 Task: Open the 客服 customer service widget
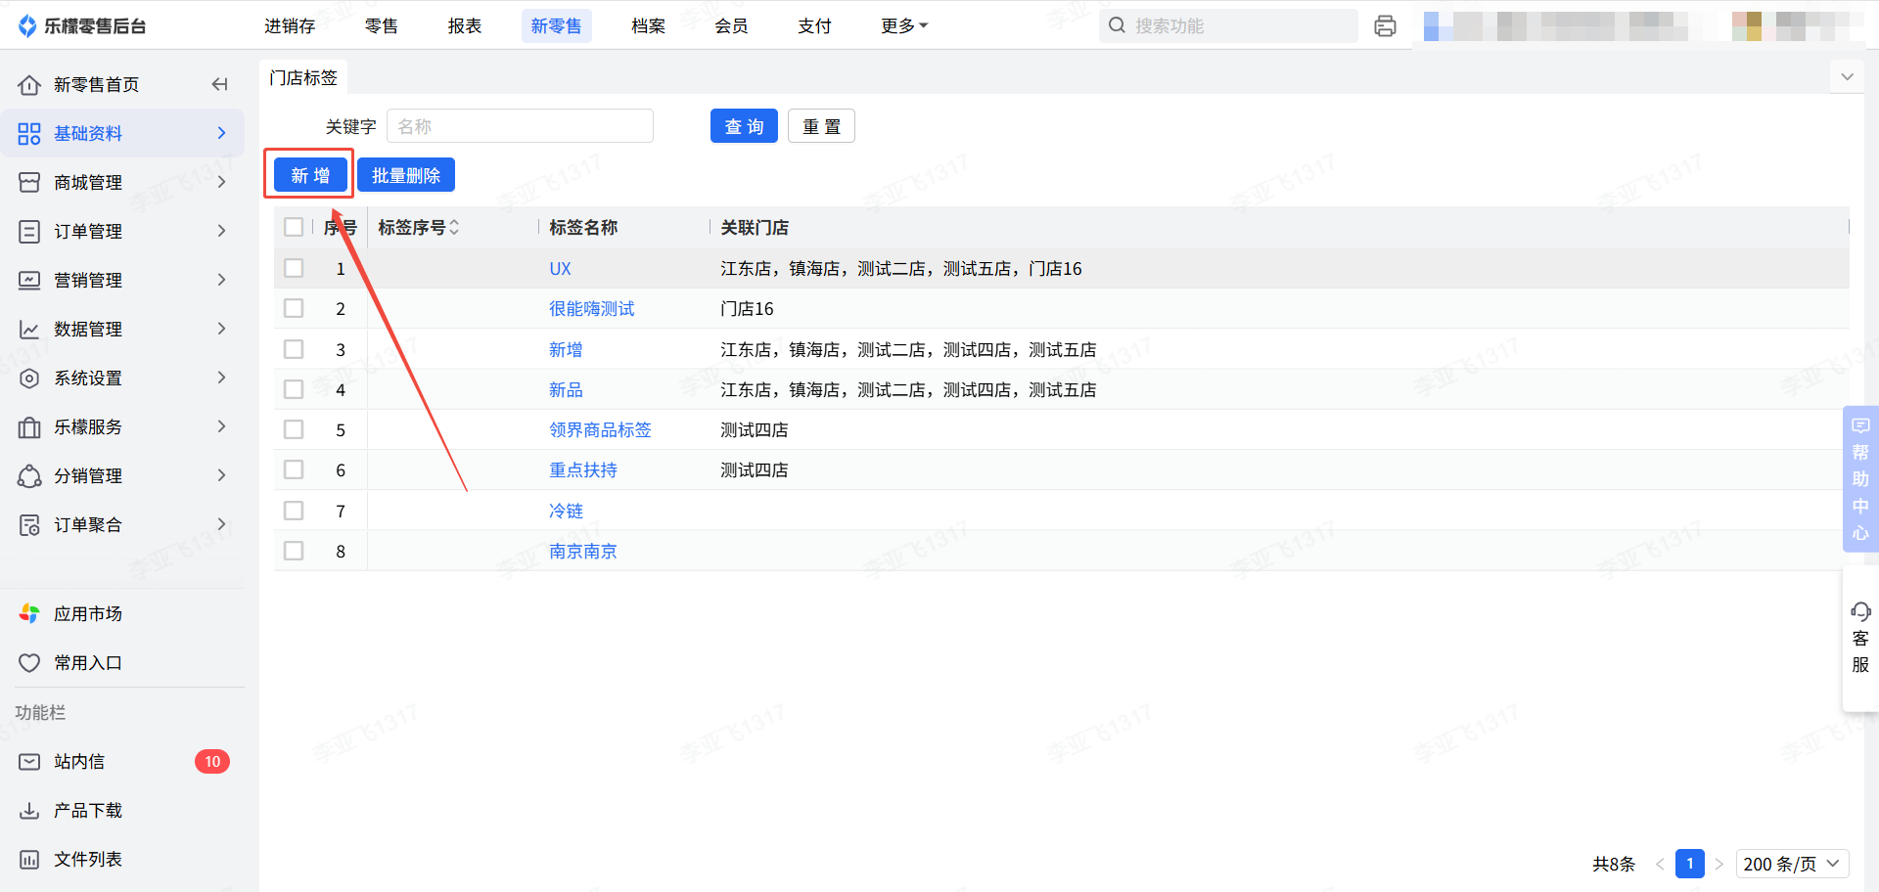coord(1860,638)
